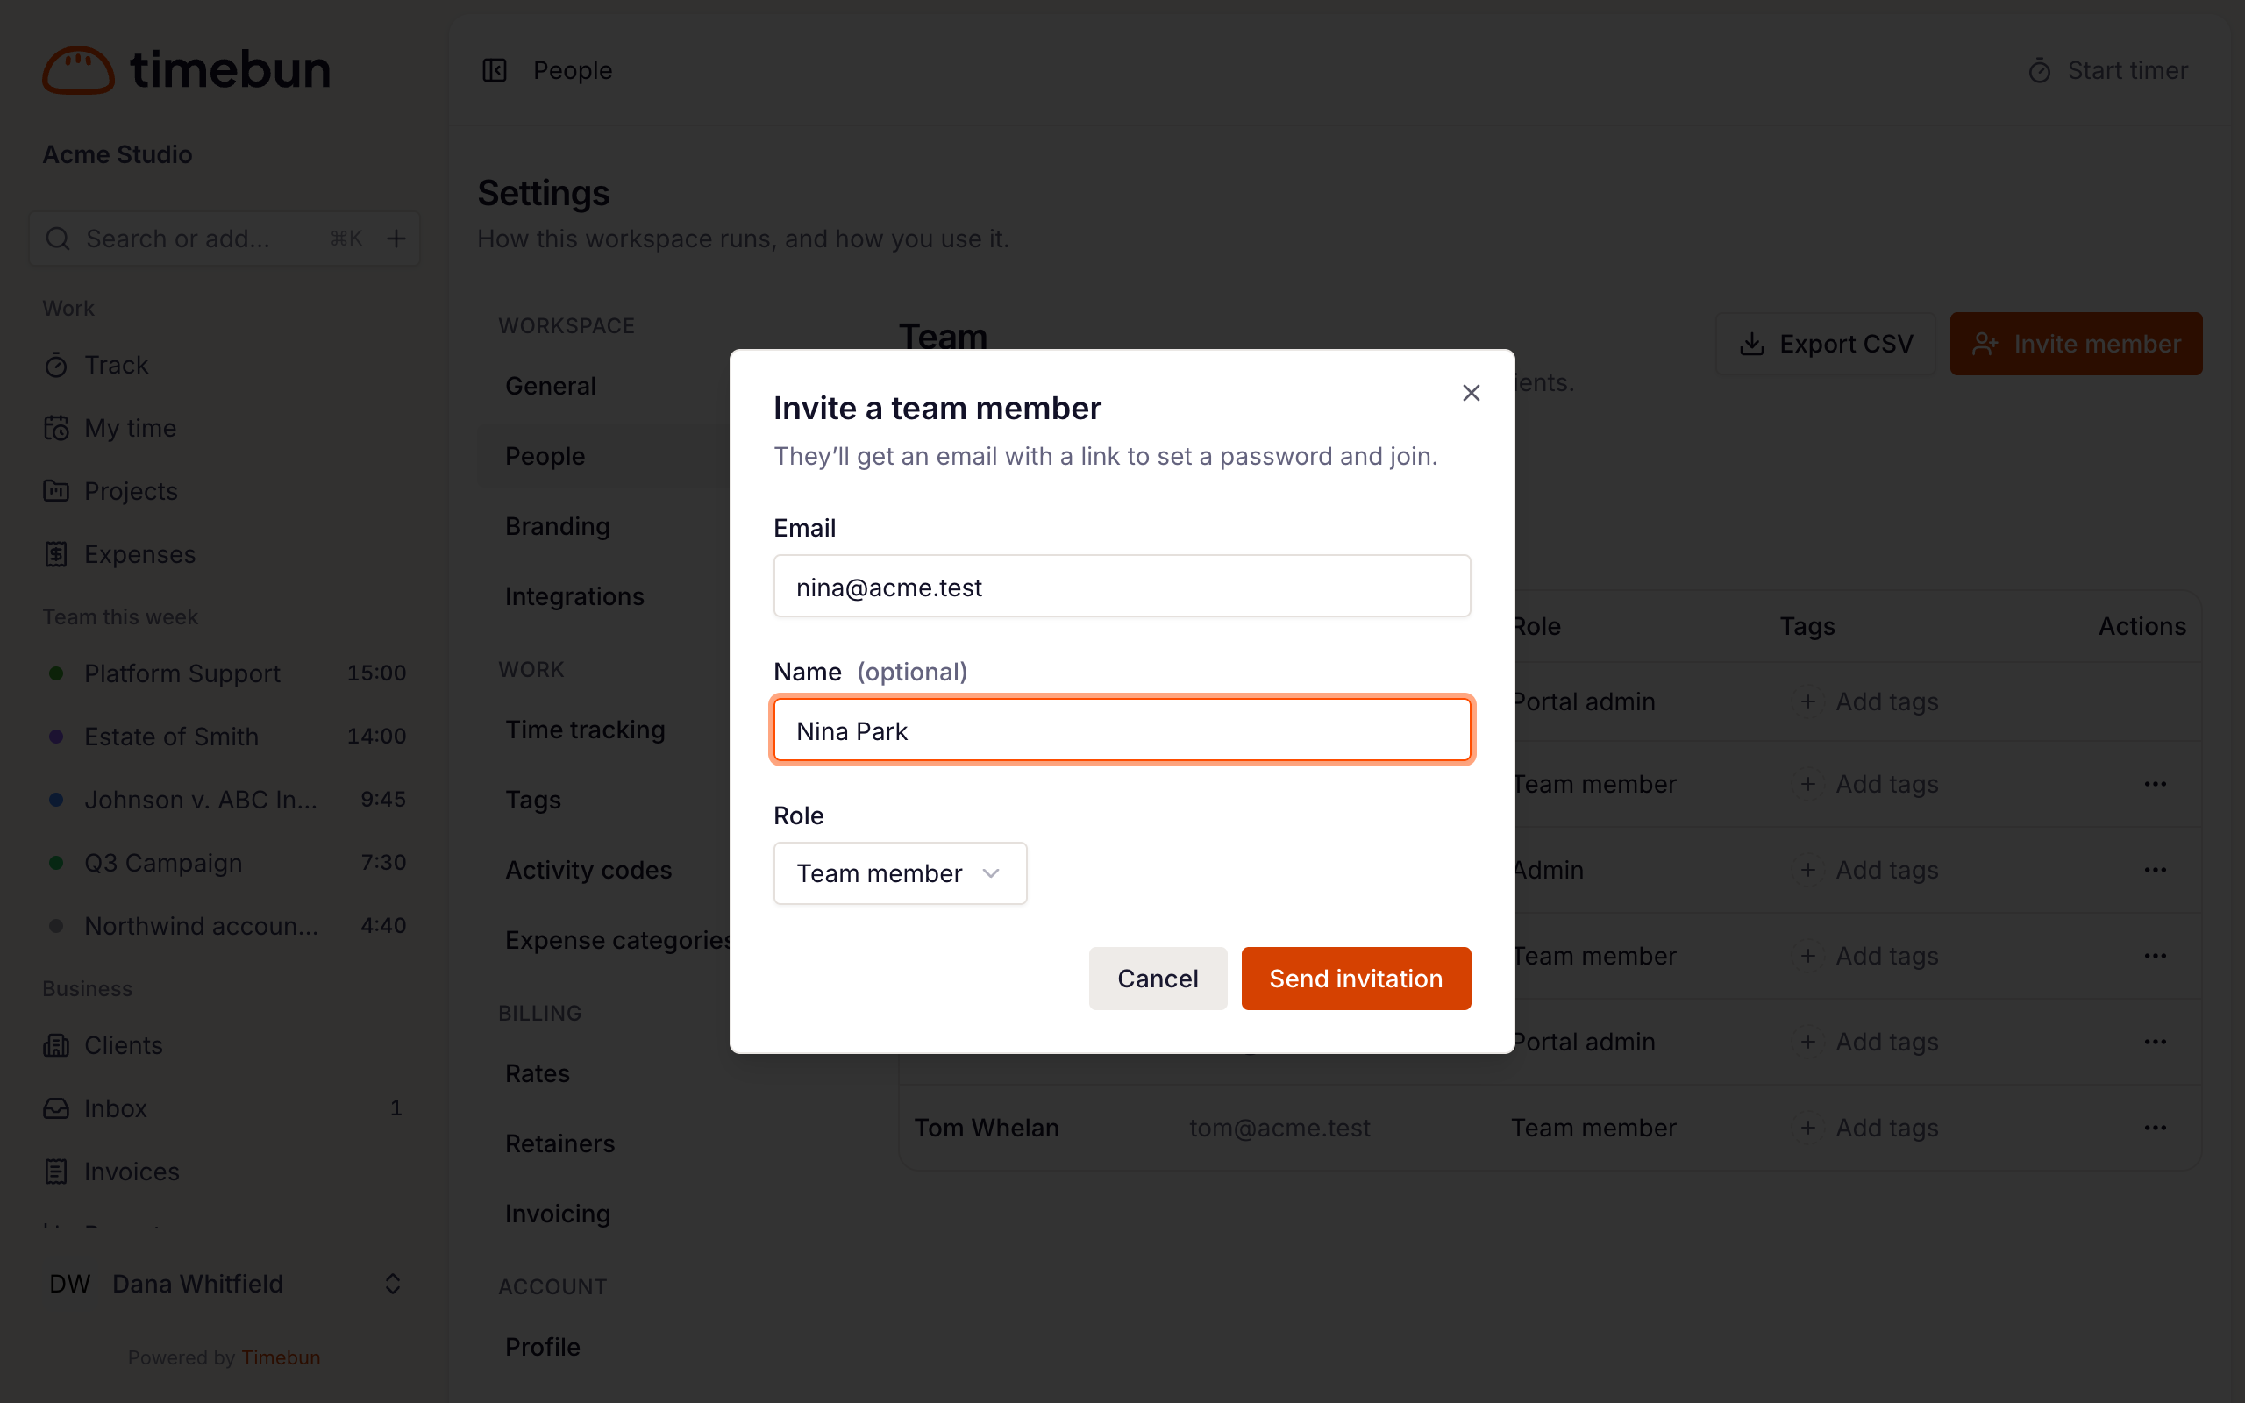Screen dimensions: 2245x1403
Task: Click the Track stopwatch icon
Action: [x=55, y=365]
